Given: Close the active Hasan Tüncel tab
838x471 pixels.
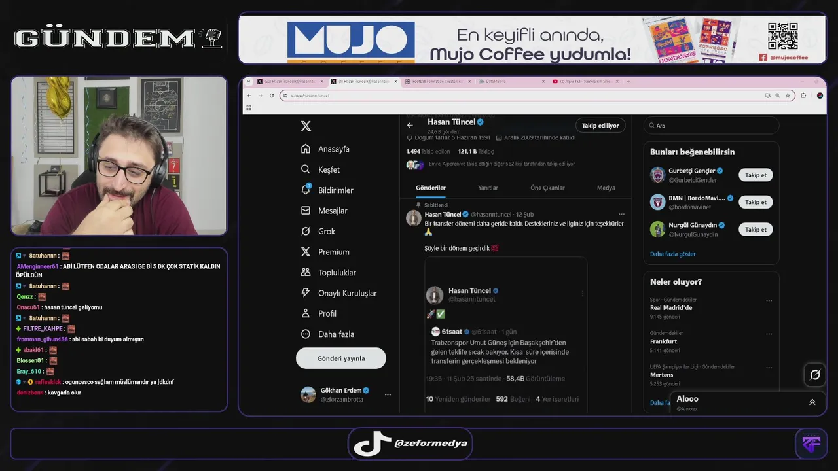Looking at the screenshot, I should [395, 82].
